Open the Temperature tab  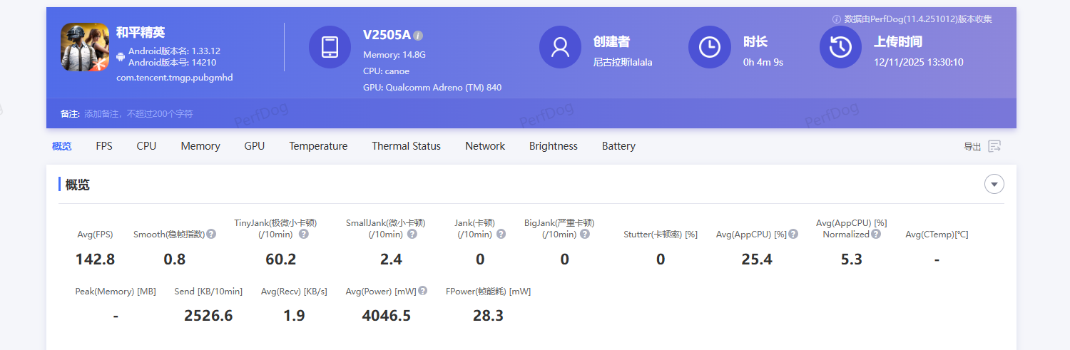(x=318, y=146)
